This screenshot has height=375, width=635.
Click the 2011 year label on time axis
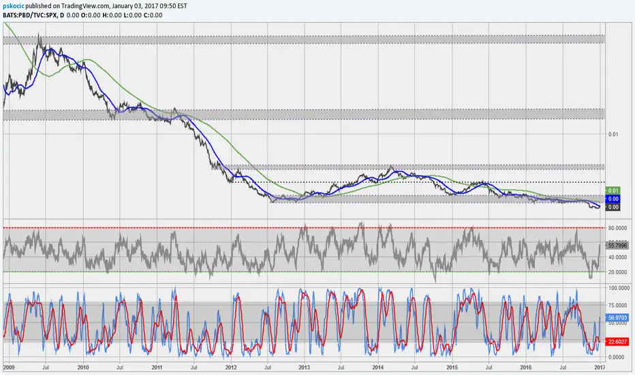pos(157,367)
